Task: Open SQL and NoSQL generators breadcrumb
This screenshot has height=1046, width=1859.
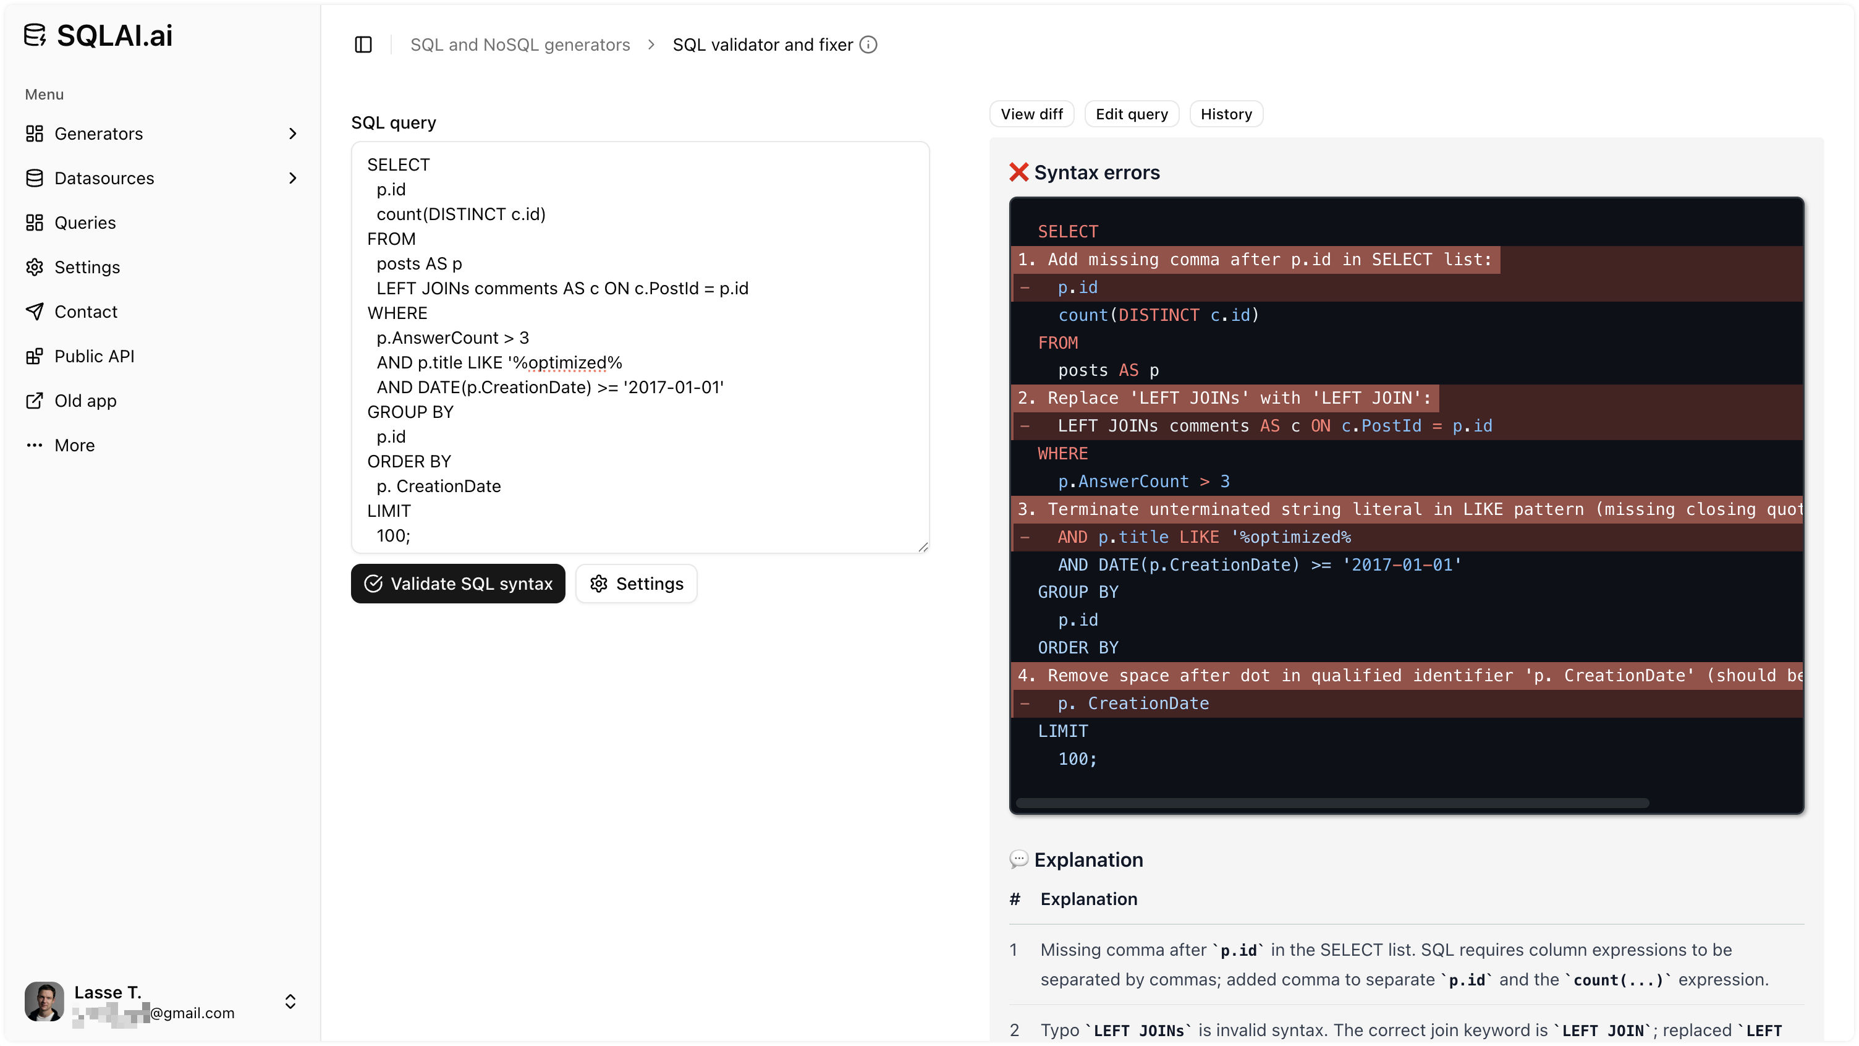Action: point(520,44)
